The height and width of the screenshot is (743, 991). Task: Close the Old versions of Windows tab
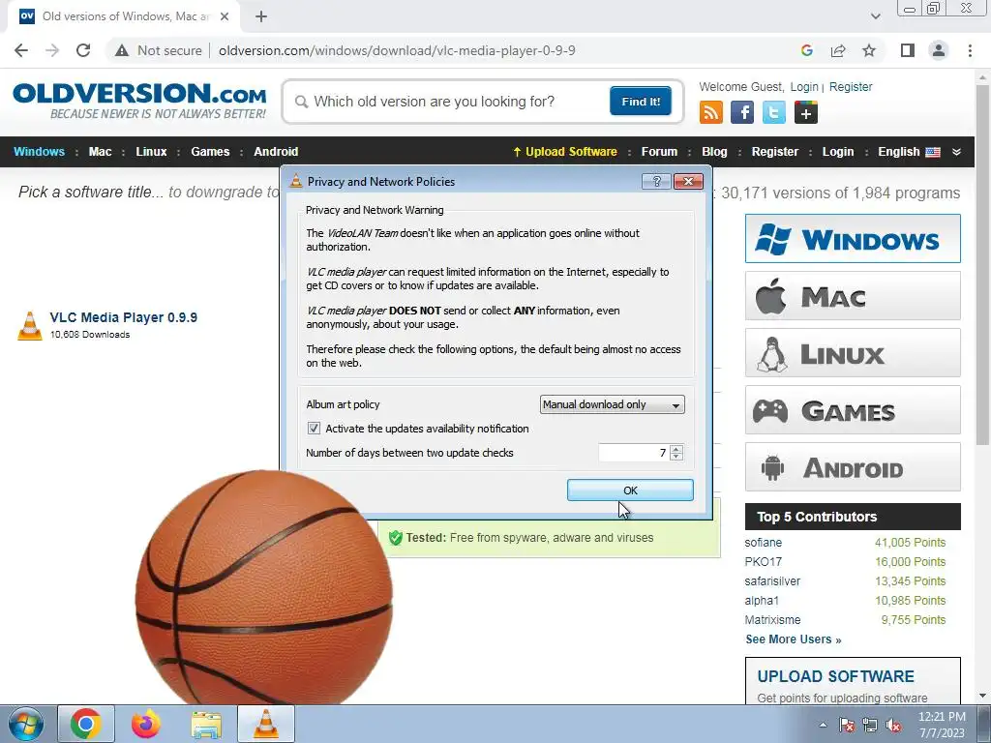tap(225, 16)
